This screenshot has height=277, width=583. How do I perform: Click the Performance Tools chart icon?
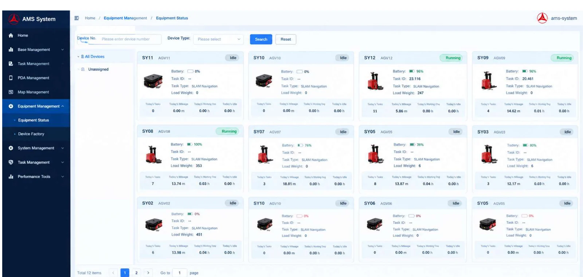click(x=11, y=177)
